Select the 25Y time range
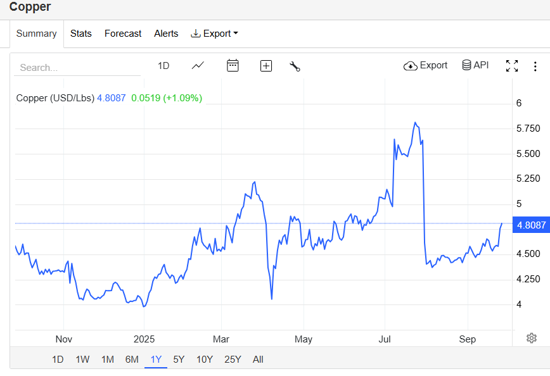The image size is (550, 376). [x=233, y=360]
